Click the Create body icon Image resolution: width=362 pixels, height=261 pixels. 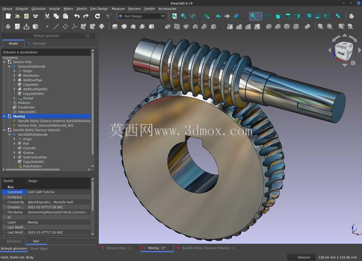[8, 26]
